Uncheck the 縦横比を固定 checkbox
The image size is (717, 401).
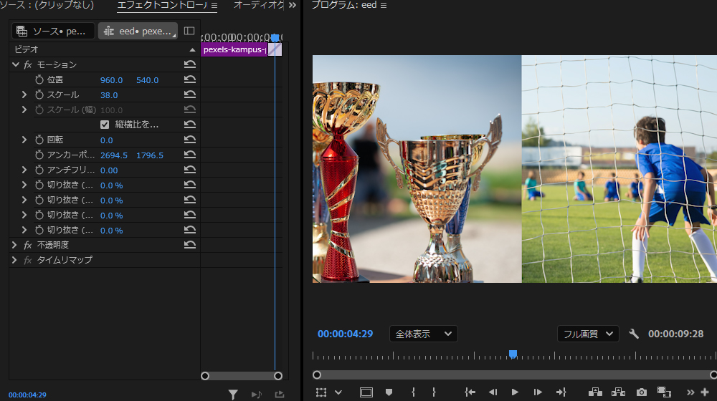pyautogui.click(x=105, y=125)
